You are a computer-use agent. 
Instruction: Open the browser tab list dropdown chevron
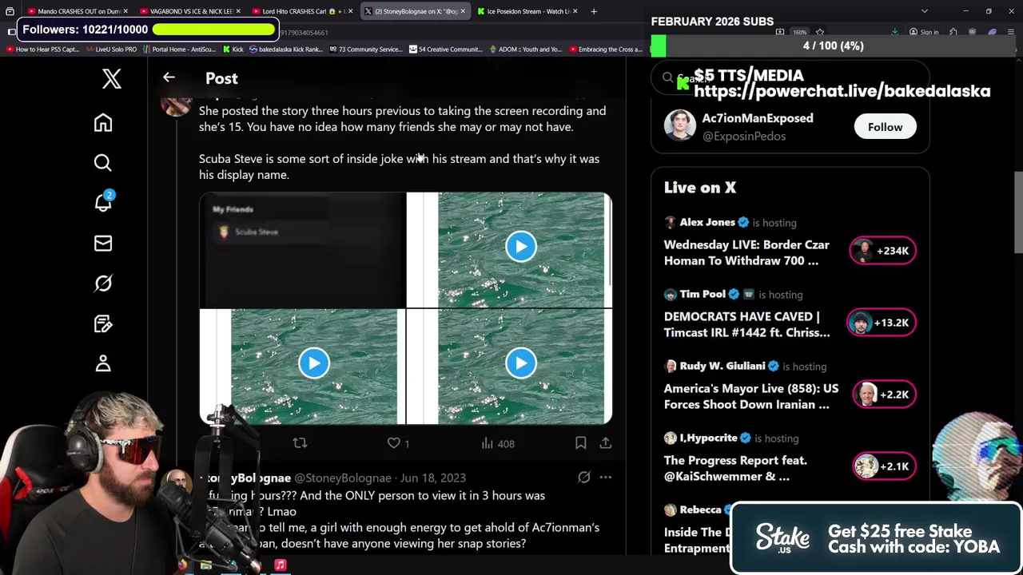coord(925,11)
